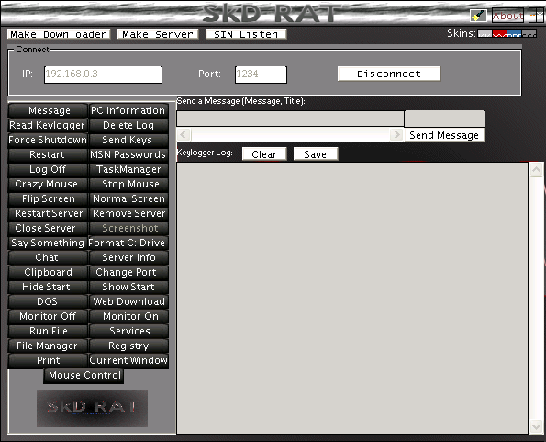Click the Port number field

point(261,74)
